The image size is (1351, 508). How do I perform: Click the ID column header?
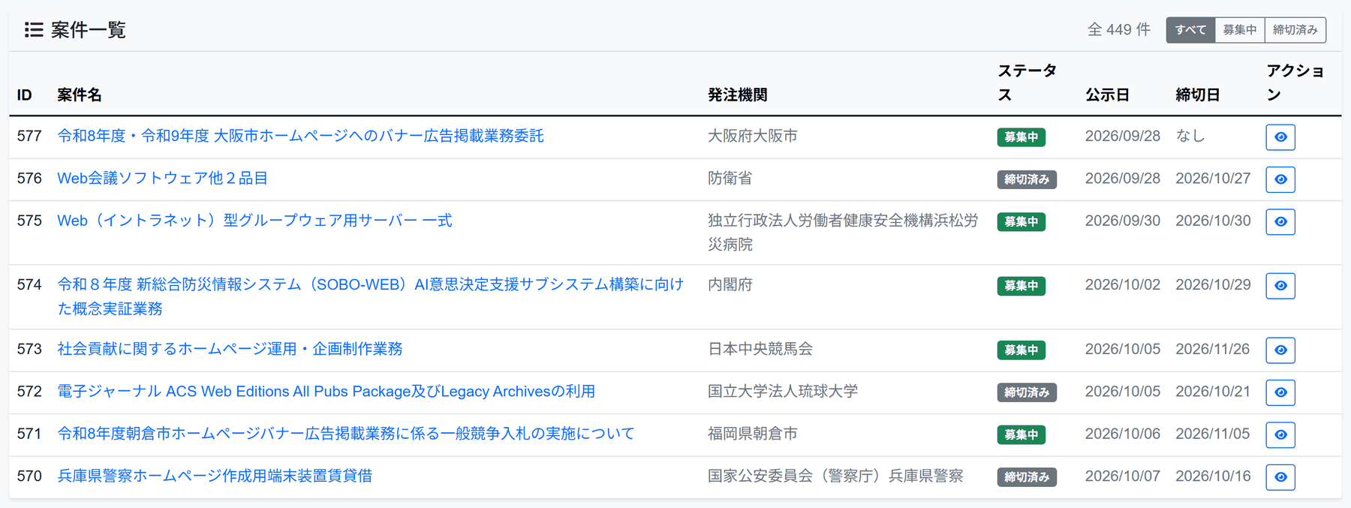[x=25, y=95]
